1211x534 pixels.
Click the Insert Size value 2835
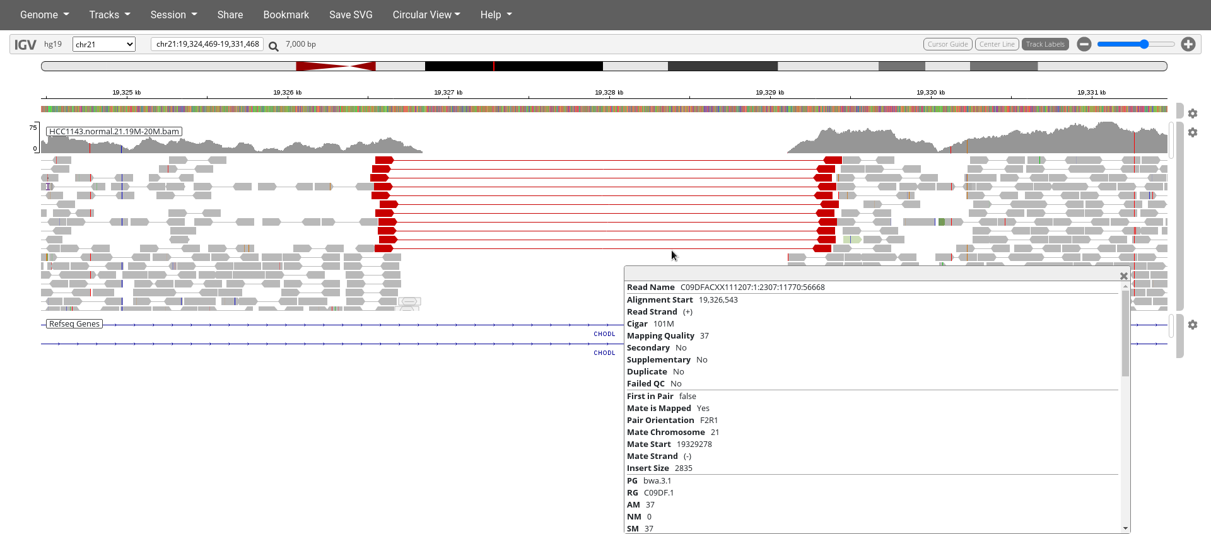click(x=683, y=468)
